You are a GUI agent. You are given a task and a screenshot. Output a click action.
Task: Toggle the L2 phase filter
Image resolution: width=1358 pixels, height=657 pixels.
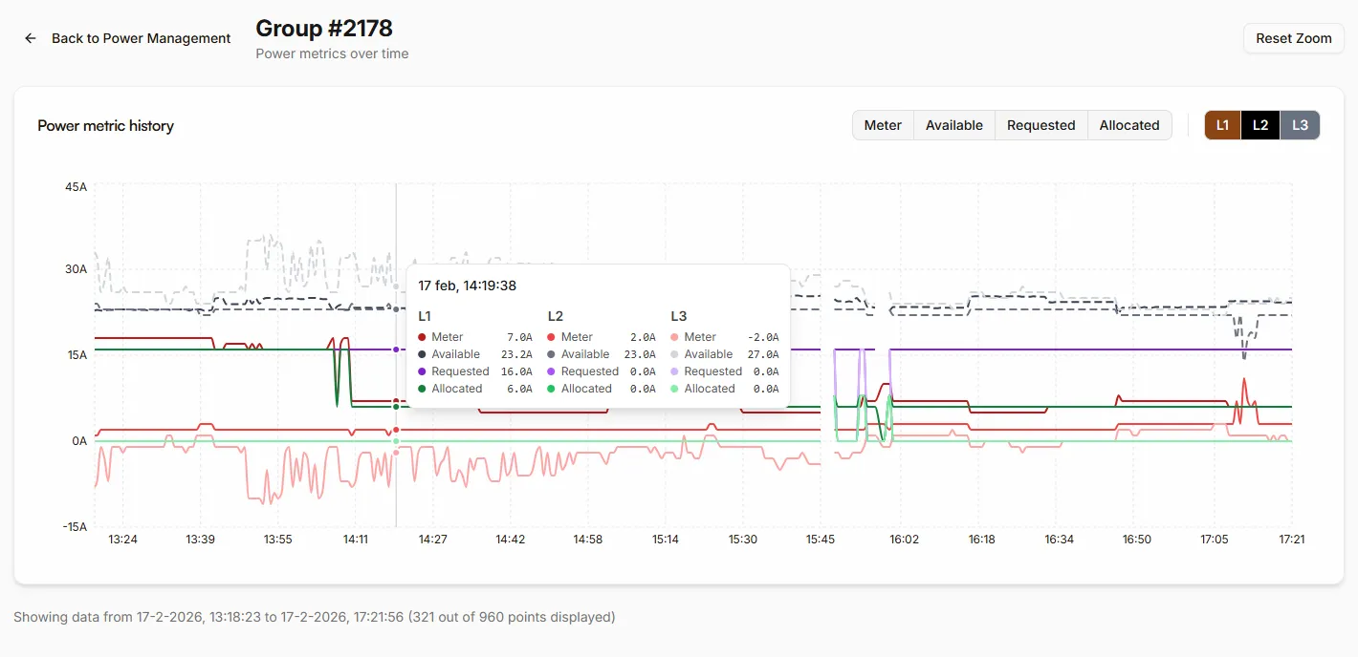[1260, 124]
